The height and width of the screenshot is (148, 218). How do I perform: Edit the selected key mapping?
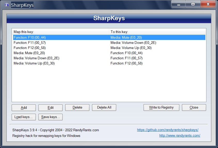coord(51,108)
